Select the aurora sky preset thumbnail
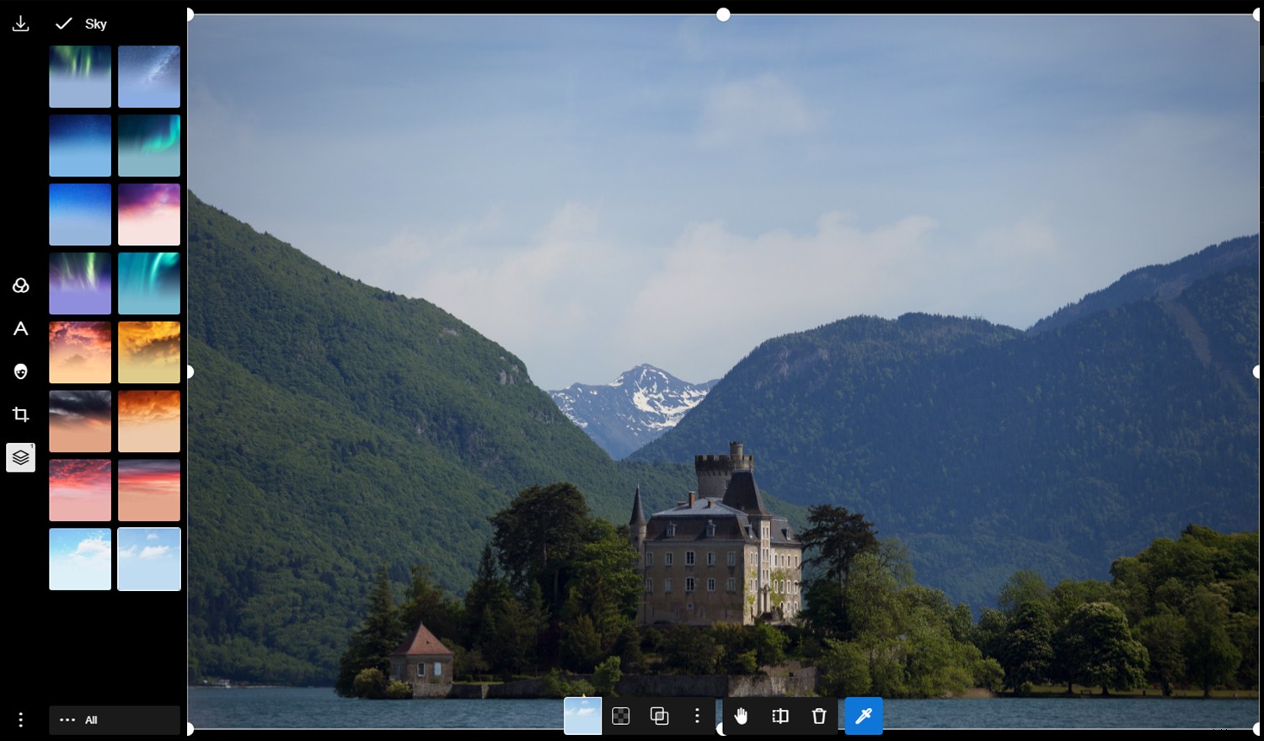The height and width of the screenshot is (741, 1264). point(80,77)
